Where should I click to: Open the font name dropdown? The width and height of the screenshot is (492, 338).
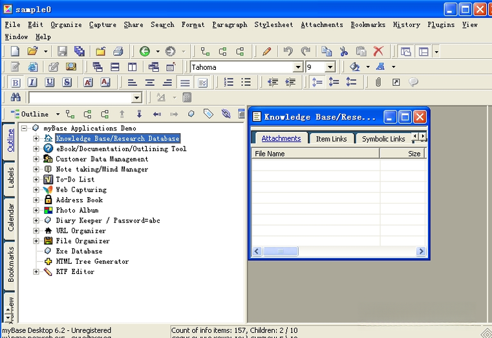point(298,67)
